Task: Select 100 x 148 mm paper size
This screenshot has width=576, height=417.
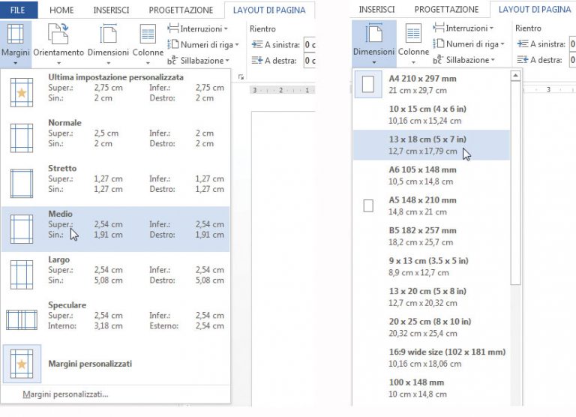Action: pos(432,388)
